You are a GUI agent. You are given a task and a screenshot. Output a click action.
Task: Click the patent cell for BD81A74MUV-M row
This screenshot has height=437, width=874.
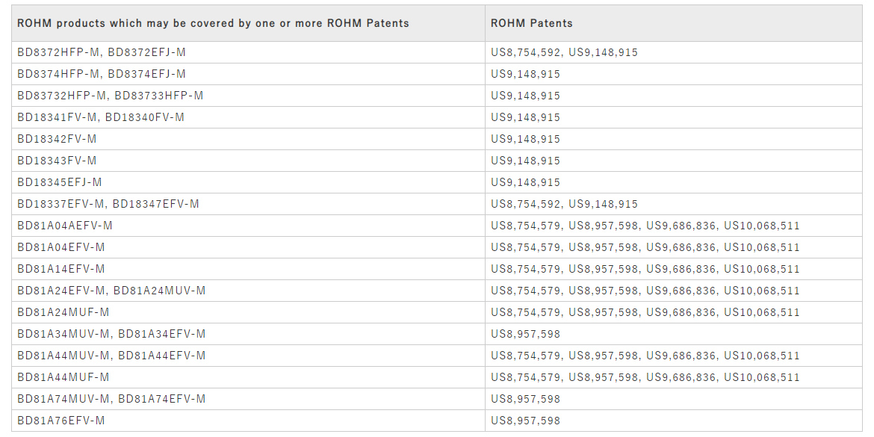673,399
